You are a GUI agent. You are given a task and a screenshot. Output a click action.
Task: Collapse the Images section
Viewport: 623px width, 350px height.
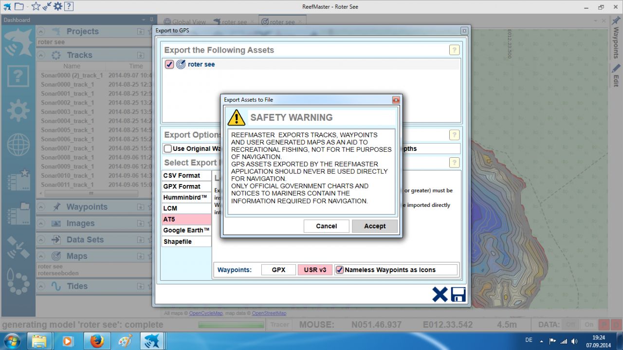click(41, 223)
